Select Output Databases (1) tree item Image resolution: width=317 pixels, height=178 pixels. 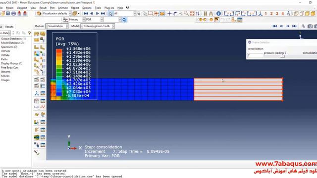click(x=13, y=39)
